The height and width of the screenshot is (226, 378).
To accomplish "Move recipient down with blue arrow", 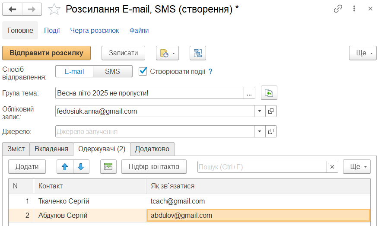I will [81, 167].
